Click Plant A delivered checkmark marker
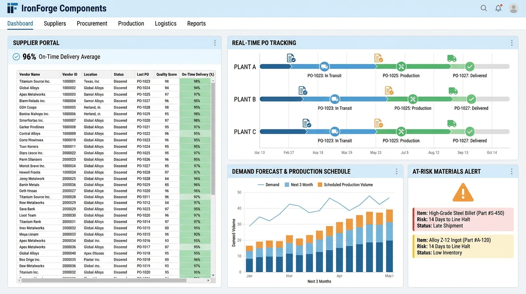The image size is (526, 294). (x=470, y=67)
